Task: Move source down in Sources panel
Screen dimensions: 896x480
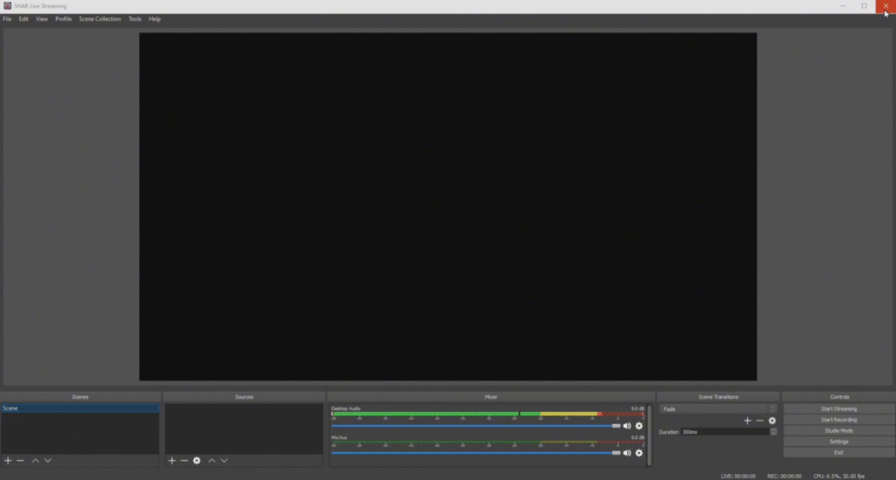Action: pos(224,461)
